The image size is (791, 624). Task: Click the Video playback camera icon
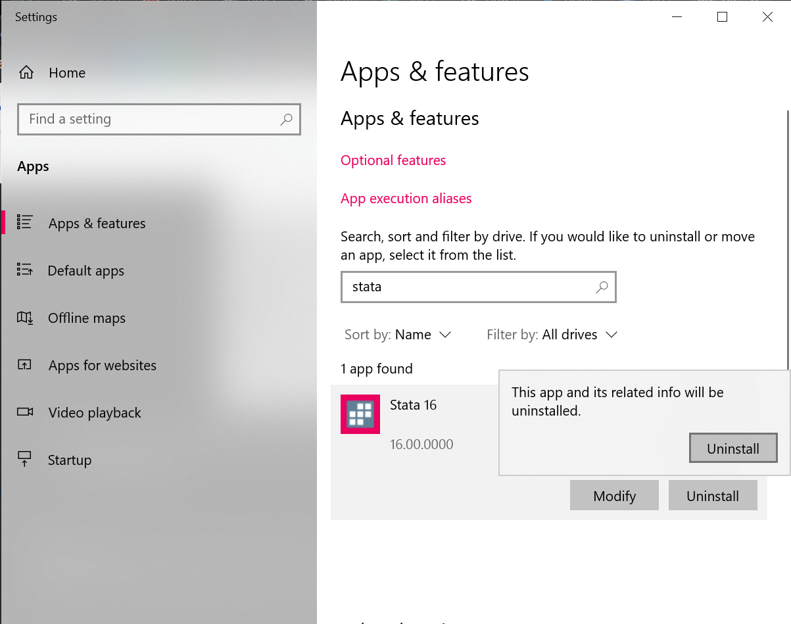click(x=24, y=412)
